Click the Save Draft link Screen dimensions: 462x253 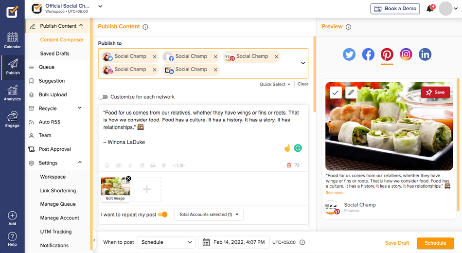397,243
